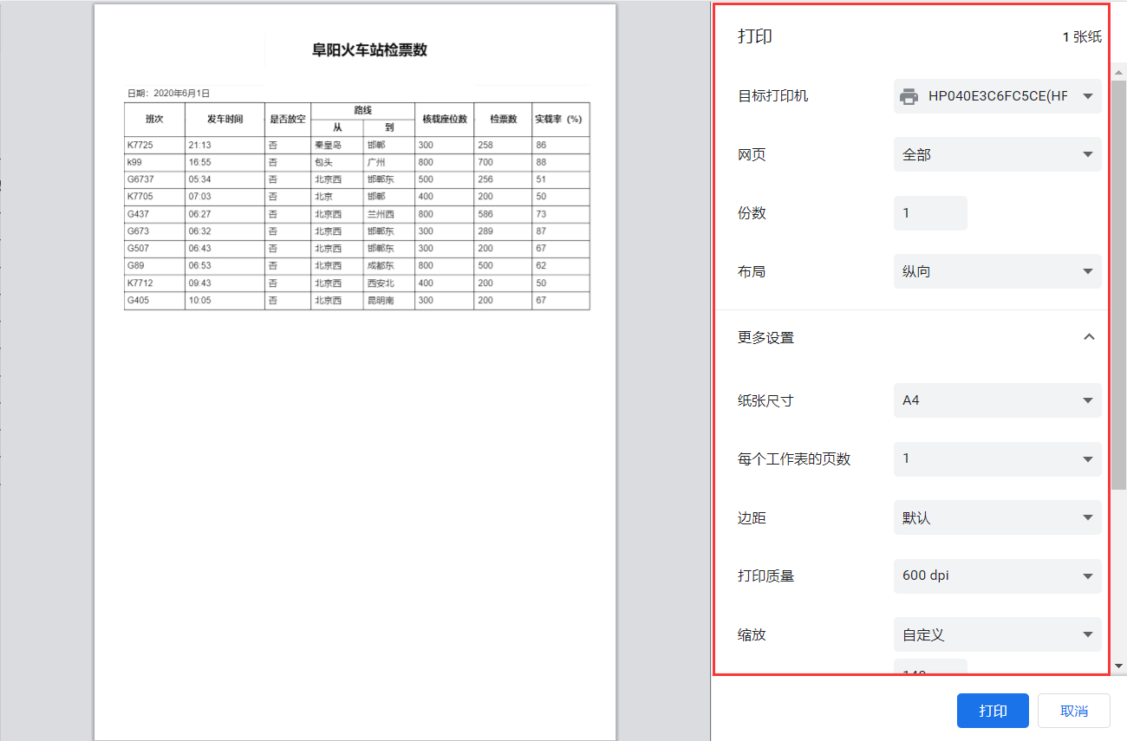Click the page preview thumbnail

point(355,373)
